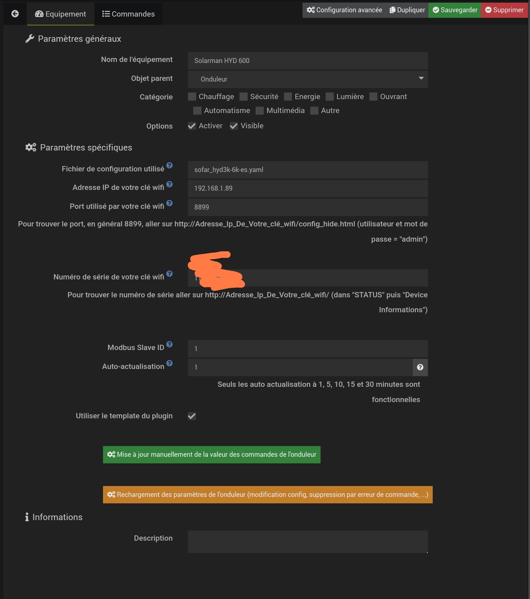Uncheck the Activer option
This screenshot has width=530, height=599.
click(x=192, y=126)
